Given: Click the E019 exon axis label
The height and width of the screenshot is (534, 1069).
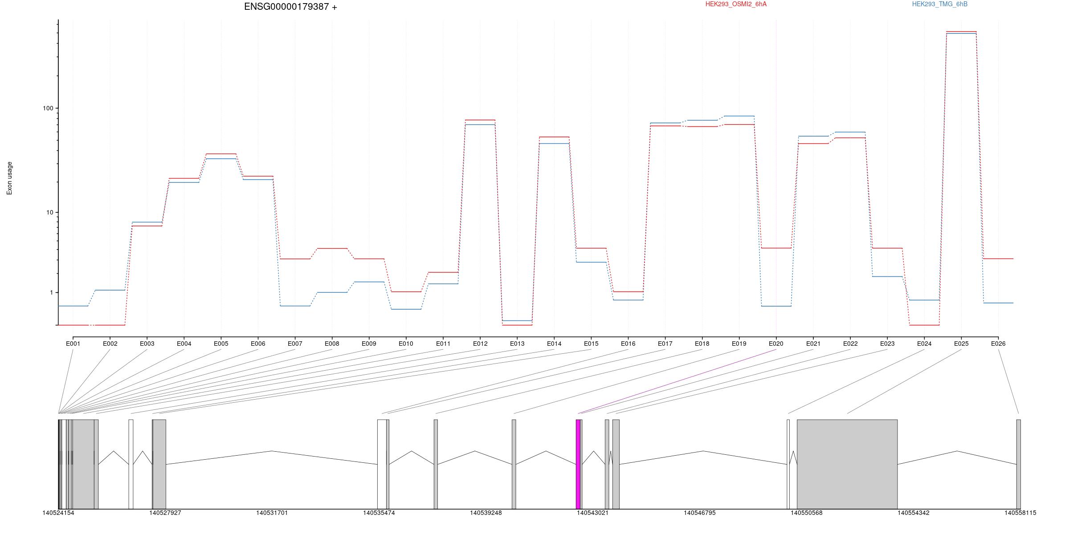Looking at the screenshot, I should [x=739, y=344].
